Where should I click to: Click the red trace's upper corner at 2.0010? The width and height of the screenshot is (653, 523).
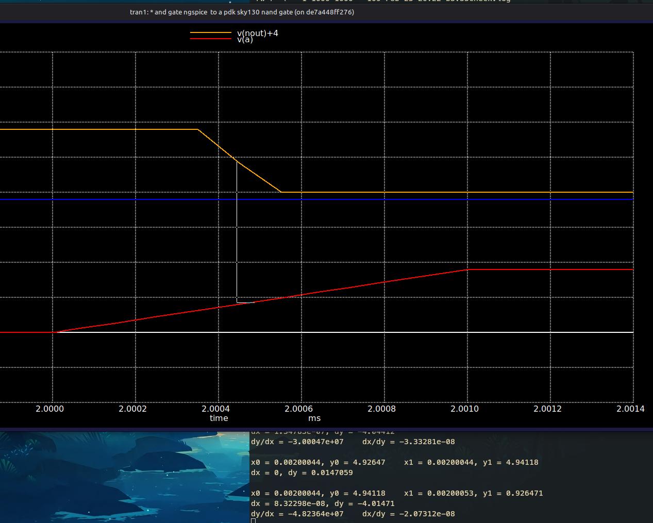(x=468, y=269)
